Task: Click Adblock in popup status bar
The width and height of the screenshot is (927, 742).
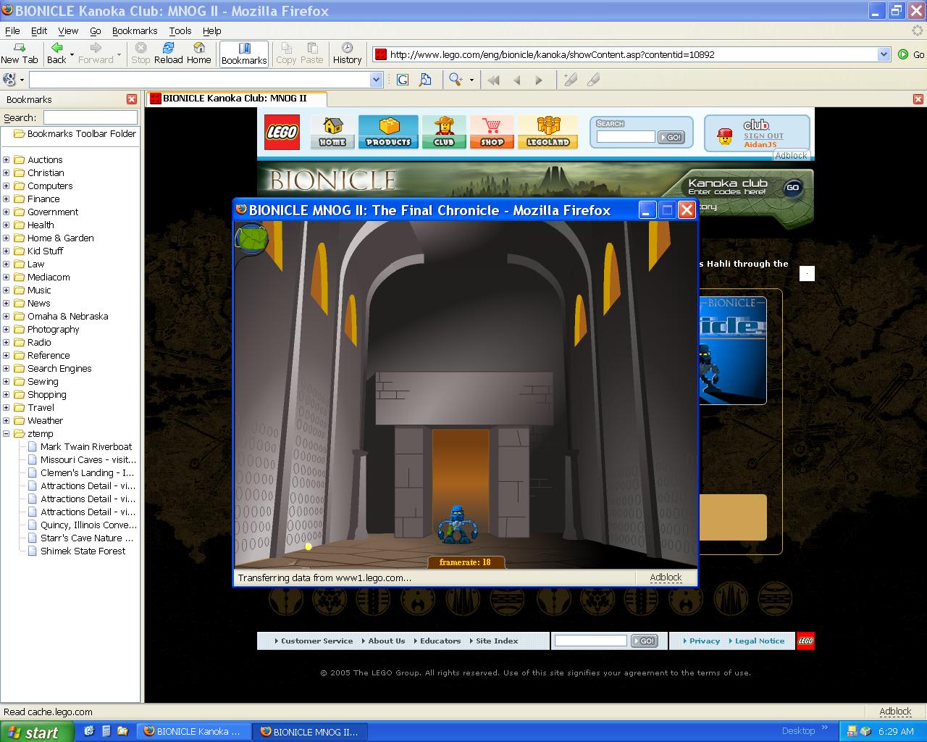Action: pyautogui.click(x=666, y=578)
